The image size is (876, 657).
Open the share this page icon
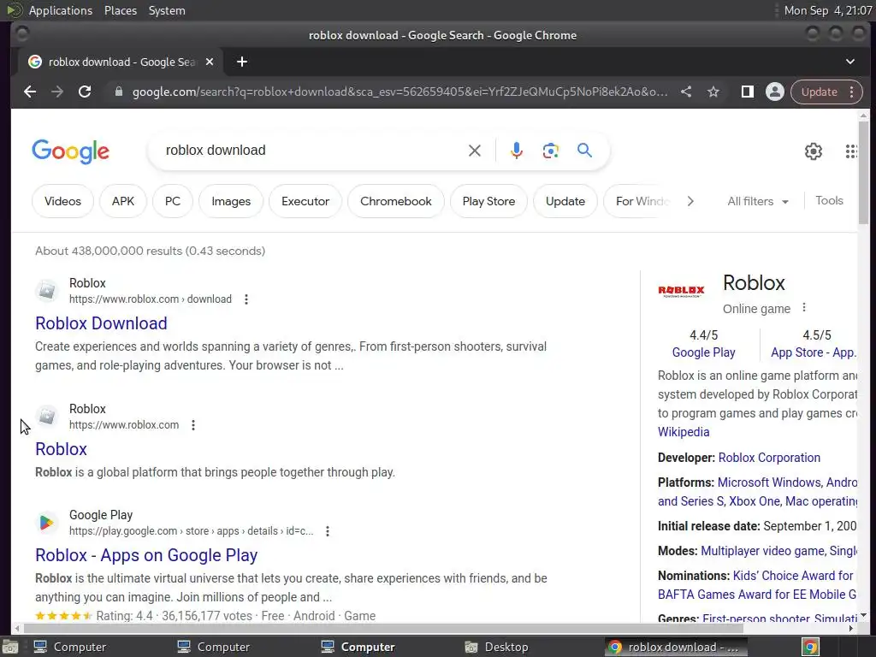686,92
